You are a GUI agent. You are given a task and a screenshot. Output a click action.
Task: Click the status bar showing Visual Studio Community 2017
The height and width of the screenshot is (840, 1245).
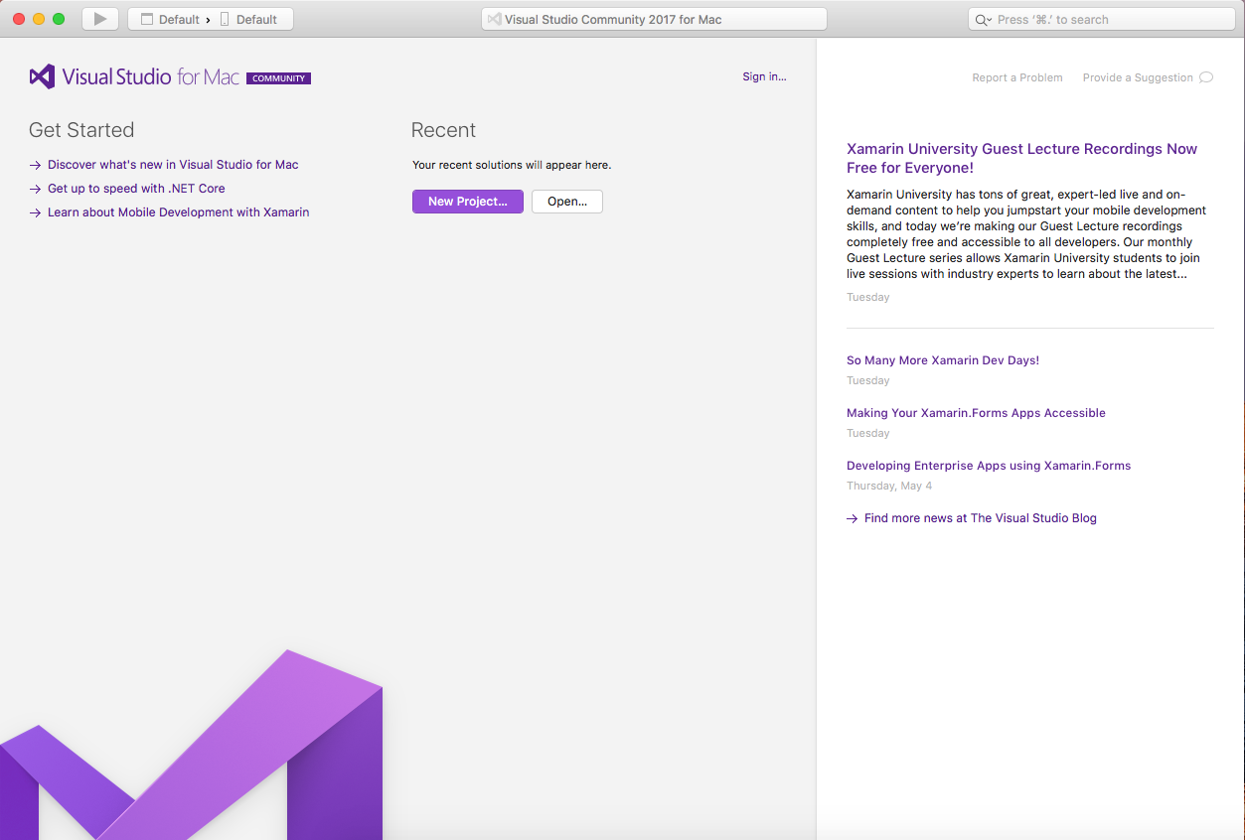click(654, 19)
